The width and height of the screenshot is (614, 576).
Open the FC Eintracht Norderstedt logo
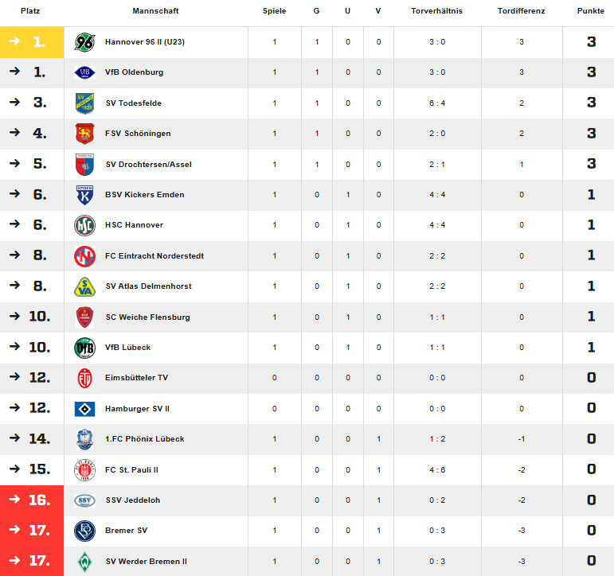[84, 256]
